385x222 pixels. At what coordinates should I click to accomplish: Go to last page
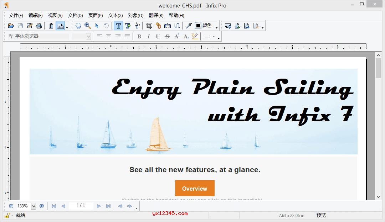click(x=108, y=206)
